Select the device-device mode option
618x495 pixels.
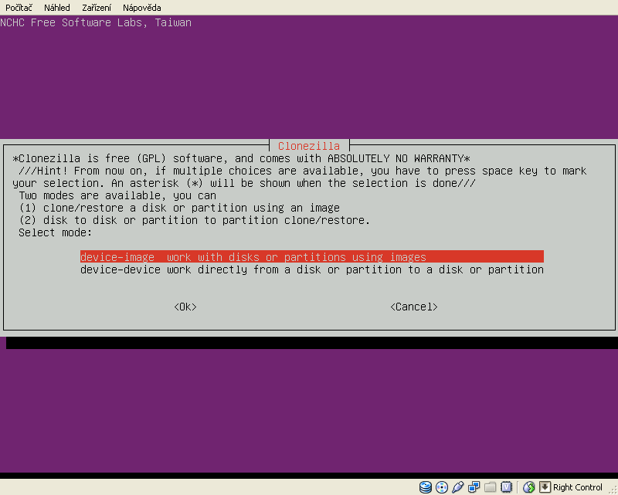pyautogui.click(x=311, y=270)
